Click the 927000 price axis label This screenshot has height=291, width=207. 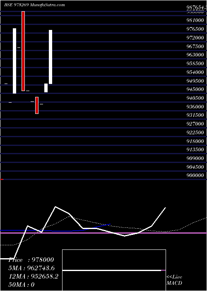click(195, 124)
